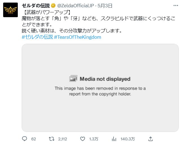Click the media placeholder image icon

pyautogui.click(x=73, y=78)
